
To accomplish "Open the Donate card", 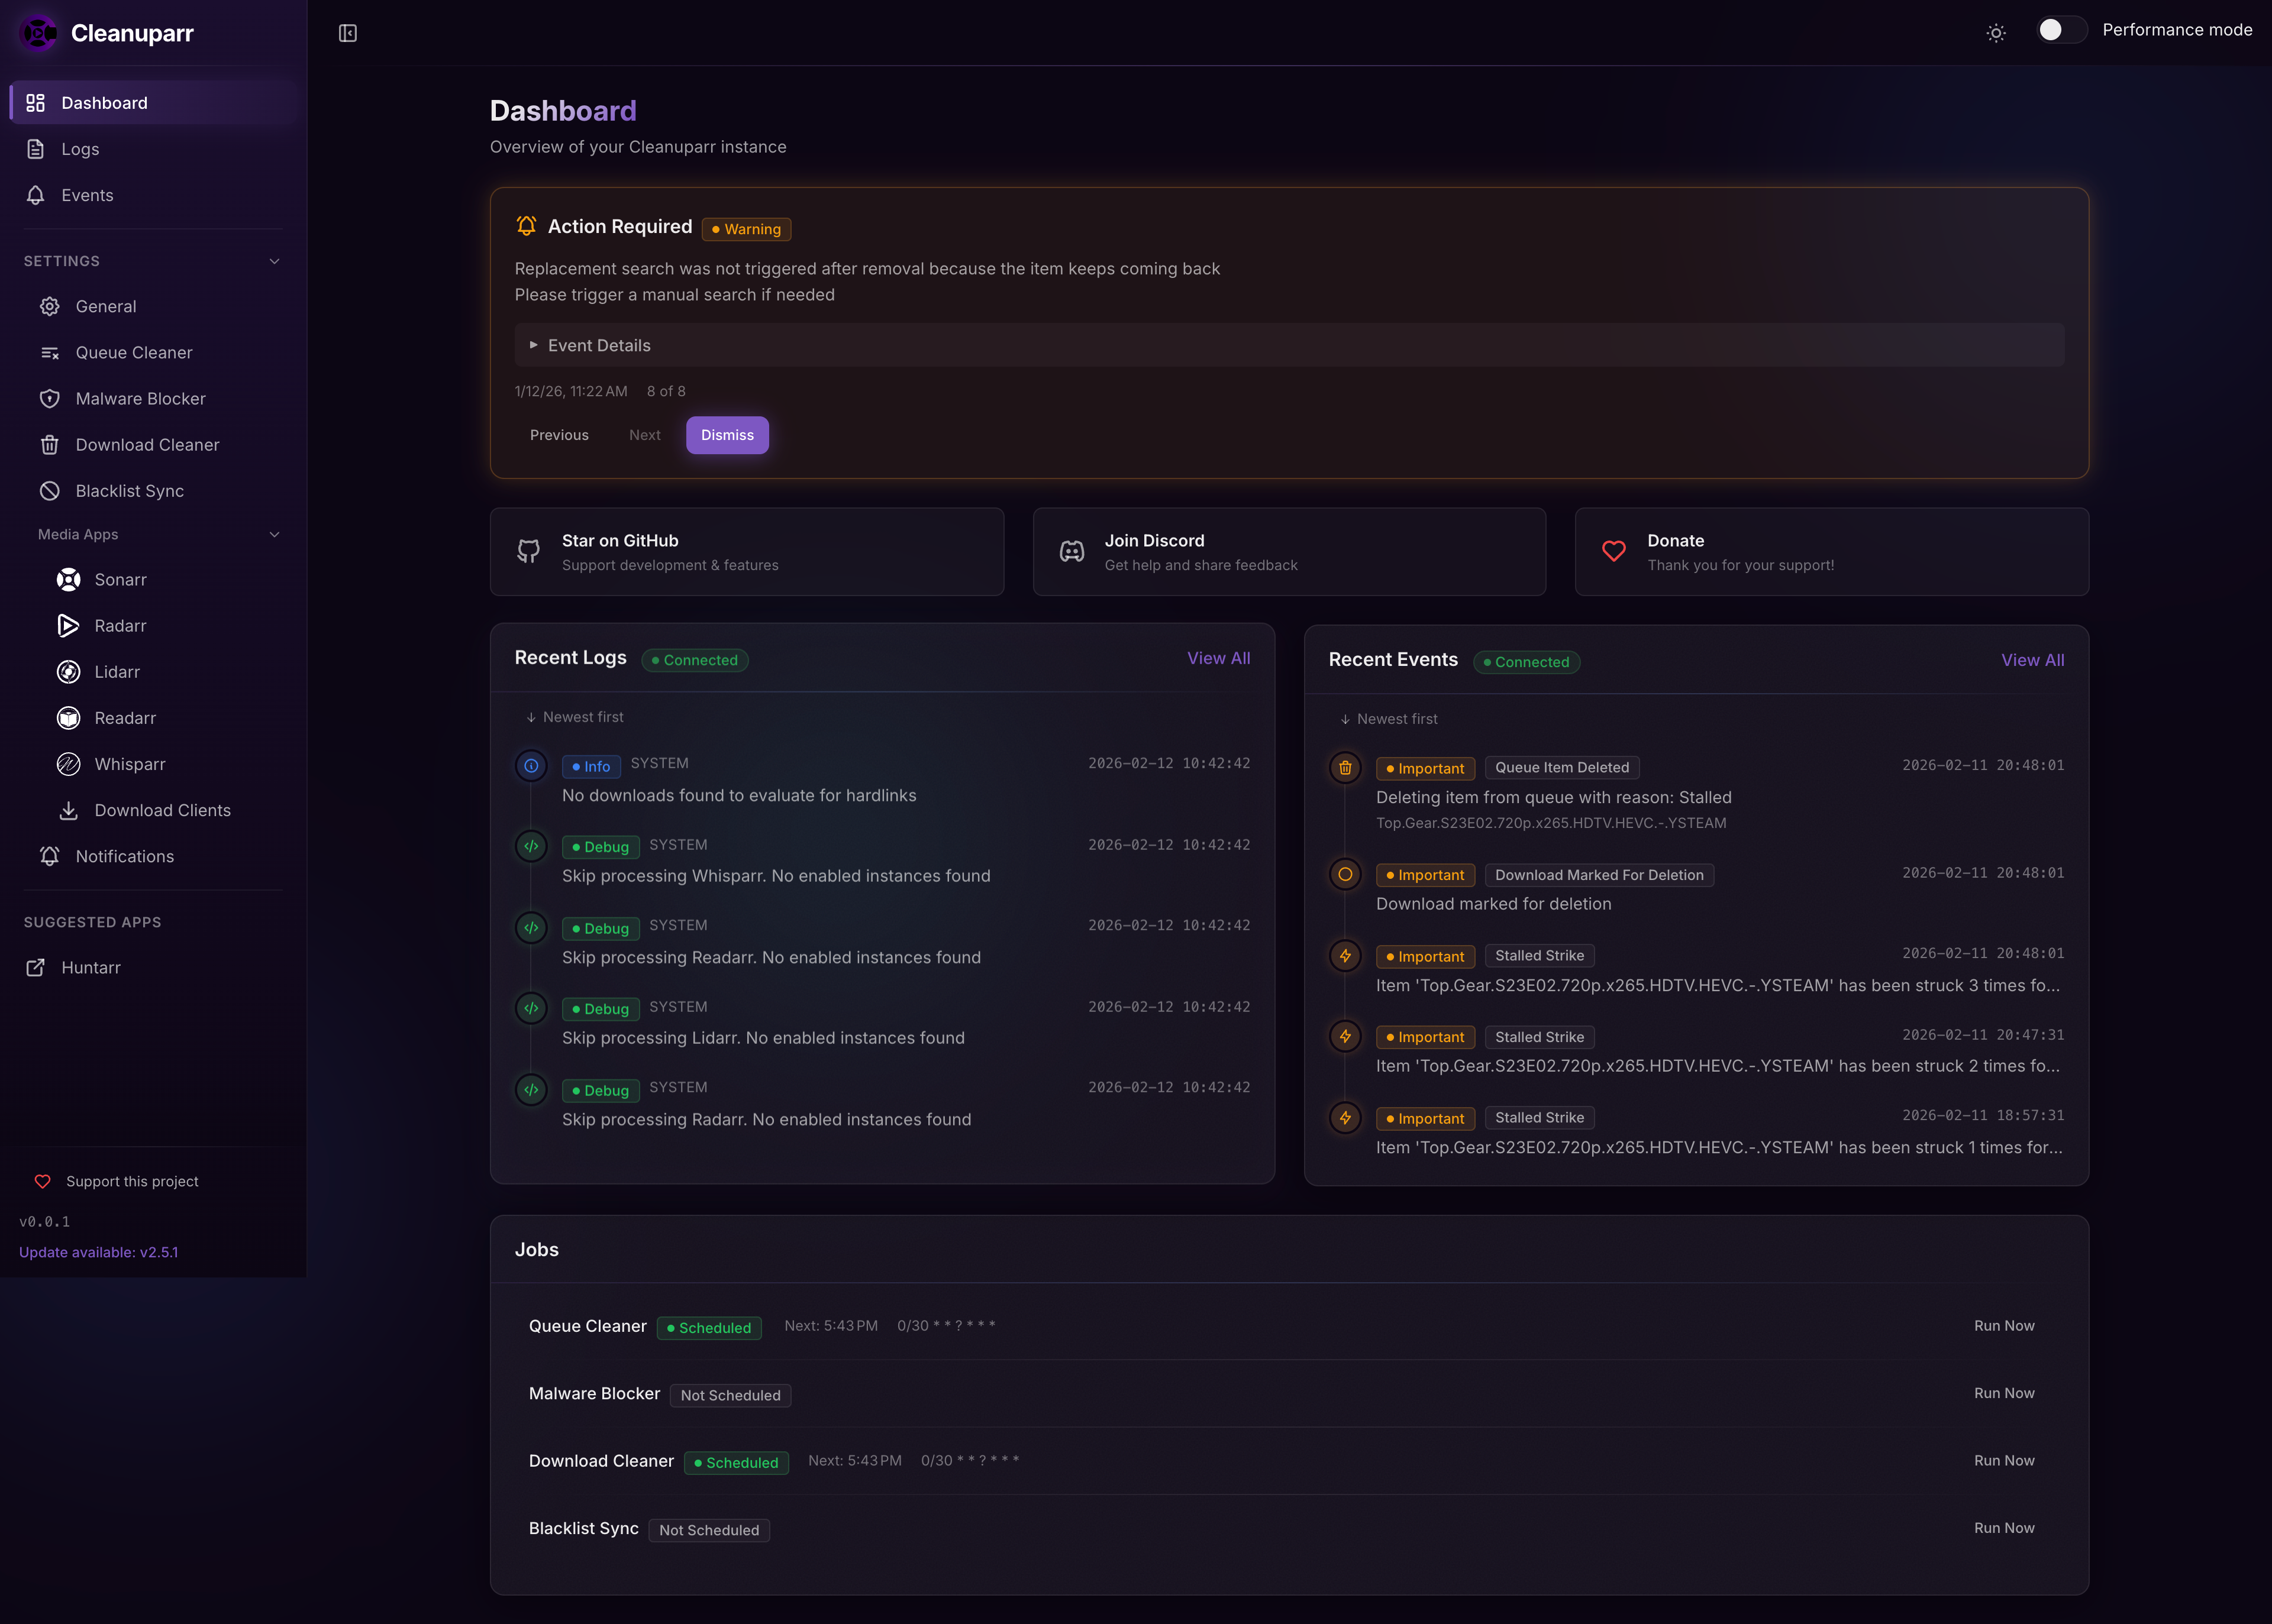I will pyautogui.click(x=1831, y=552).
